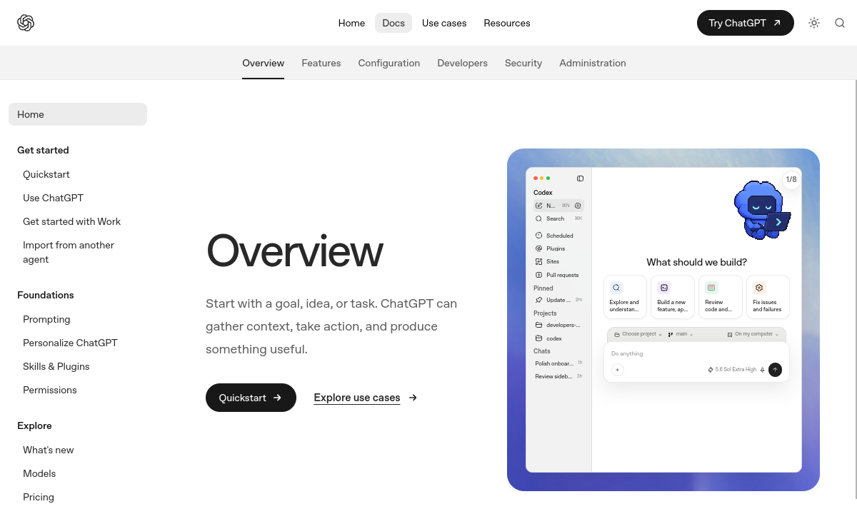
Task: Open the Models sidebar link
Action: coord(39,473)
